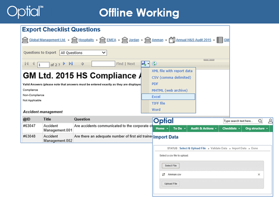Collapse report toolbar with handle
279x197 pixels.
click(x=209, y=60)
